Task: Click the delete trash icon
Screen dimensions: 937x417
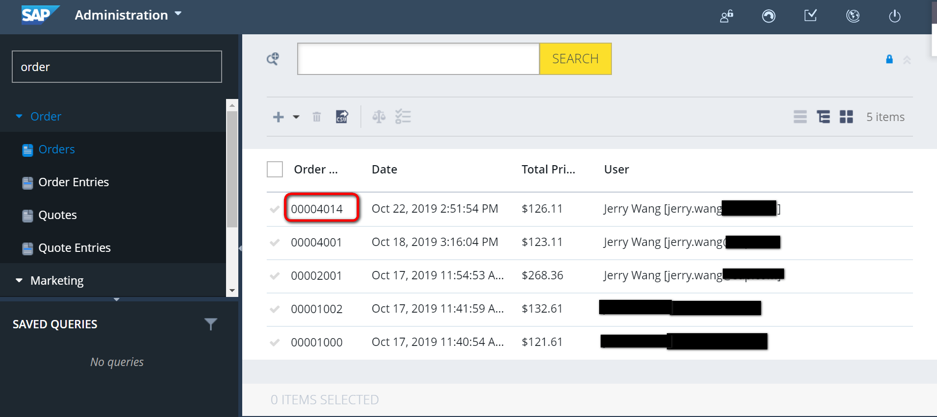Action: click(317, 117)
